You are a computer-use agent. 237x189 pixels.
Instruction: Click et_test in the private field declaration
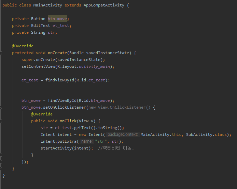[x=61, y=26]
